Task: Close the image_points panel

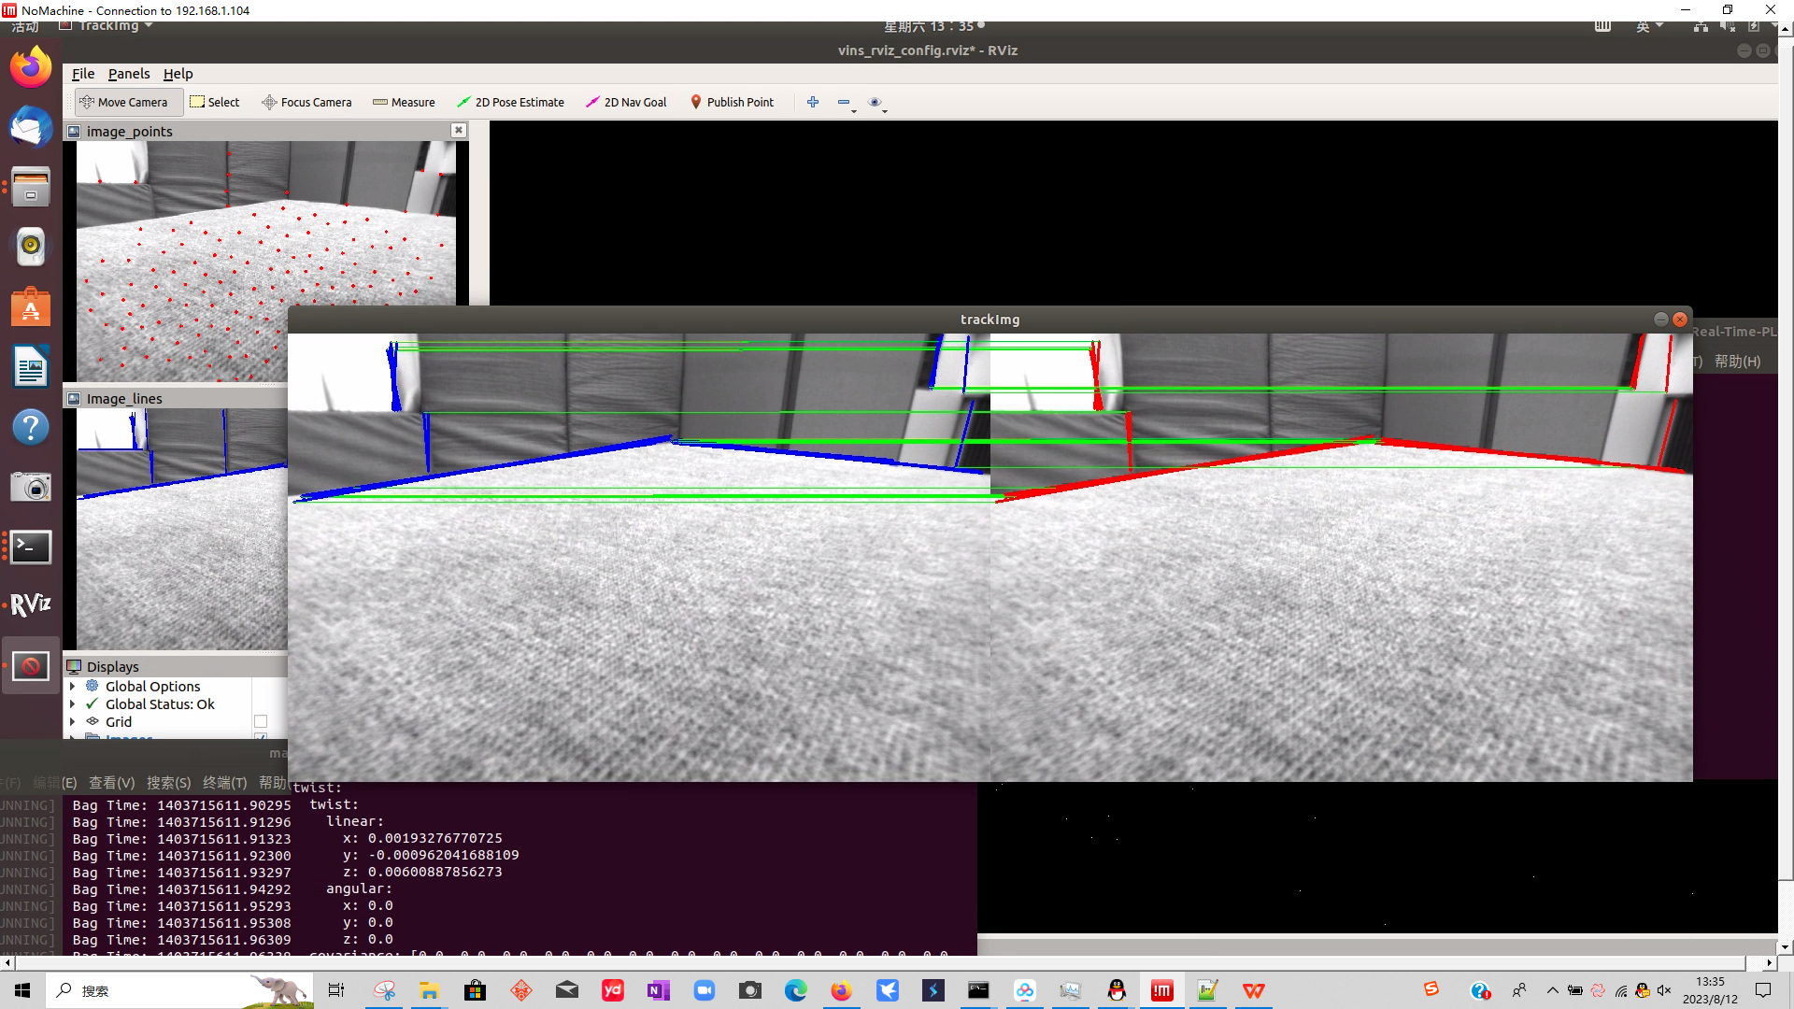Action: pos(459,131)
